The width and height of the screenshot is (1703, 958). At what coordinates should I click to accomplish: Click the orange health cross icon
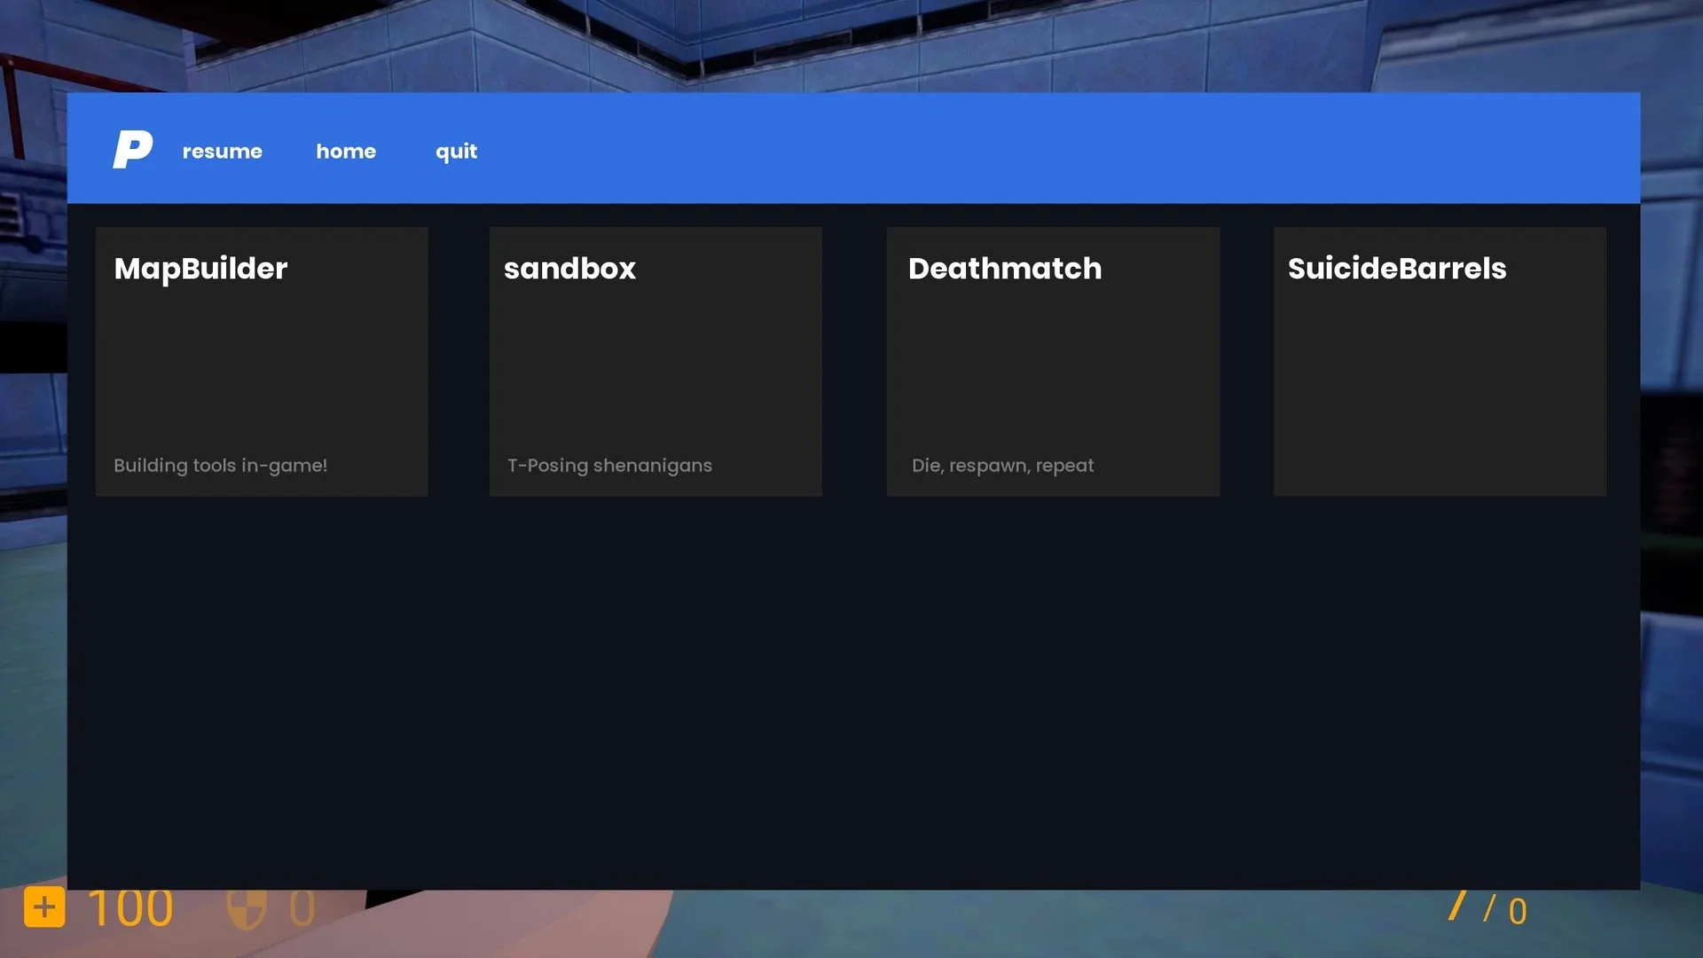[44, 907]
